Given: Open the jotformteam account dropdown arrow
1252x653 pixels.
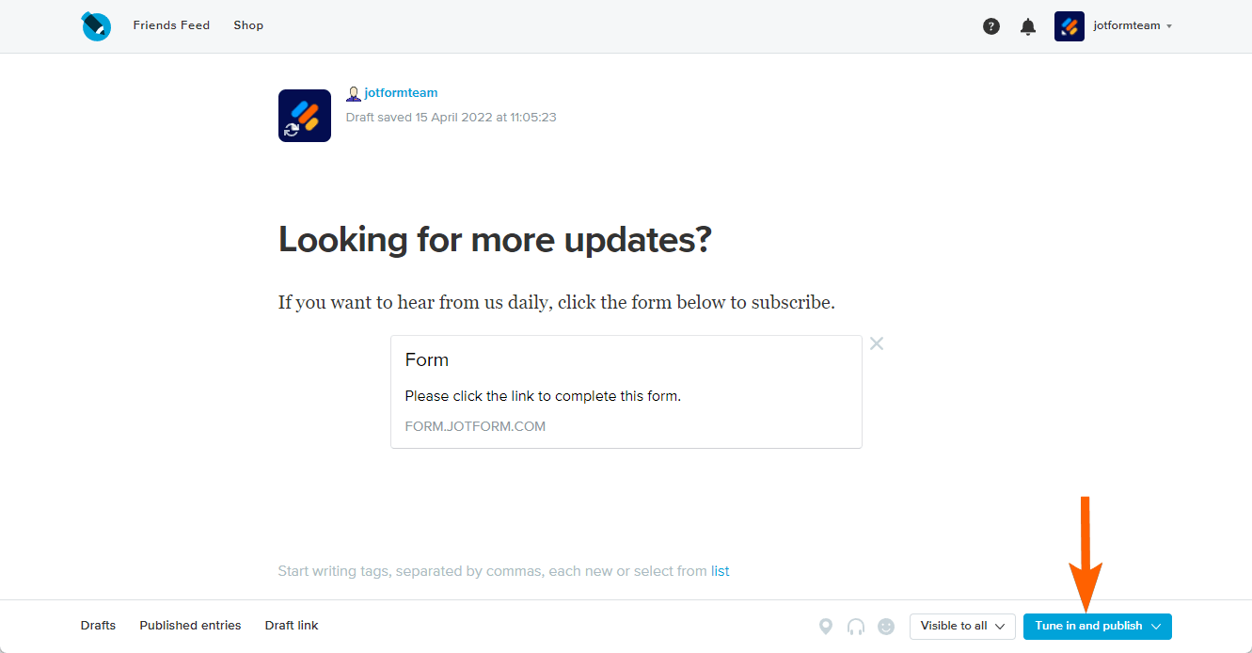Looking at the screenshot, I should coord(1169,26).
